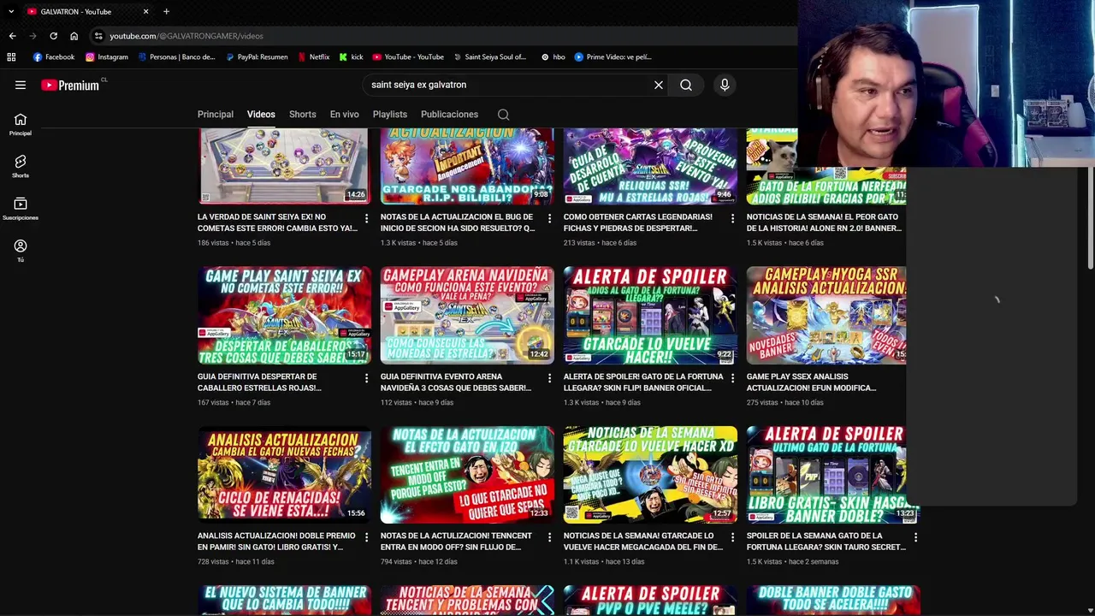Screen dimensions: 1095x616
Task: Go back with browser back arrow
Action: pyautogui.click(x=12, y=36)
